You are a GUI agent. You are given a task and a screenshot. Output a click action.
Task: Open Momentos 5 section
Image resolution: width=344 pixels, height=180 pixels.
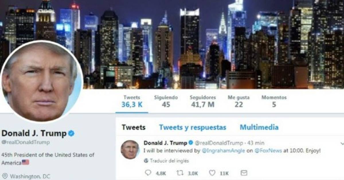pyautogui.click(x=274, y=101)
